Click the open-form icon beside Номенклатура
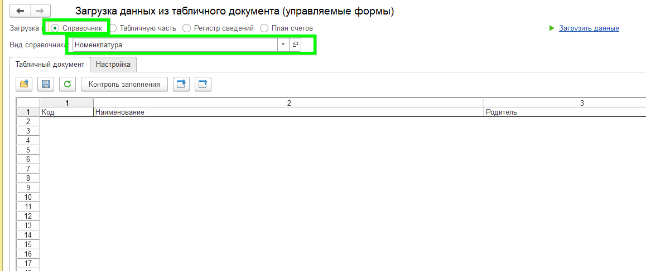 [x=295, y=45]
